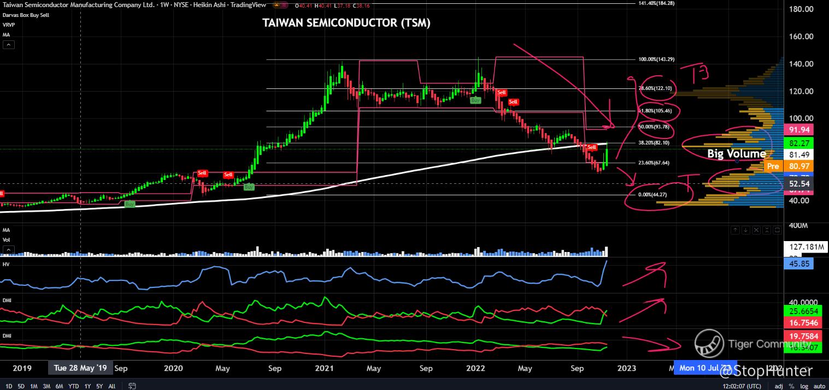Click the pane refresh/restore icon

click(777, 231)
